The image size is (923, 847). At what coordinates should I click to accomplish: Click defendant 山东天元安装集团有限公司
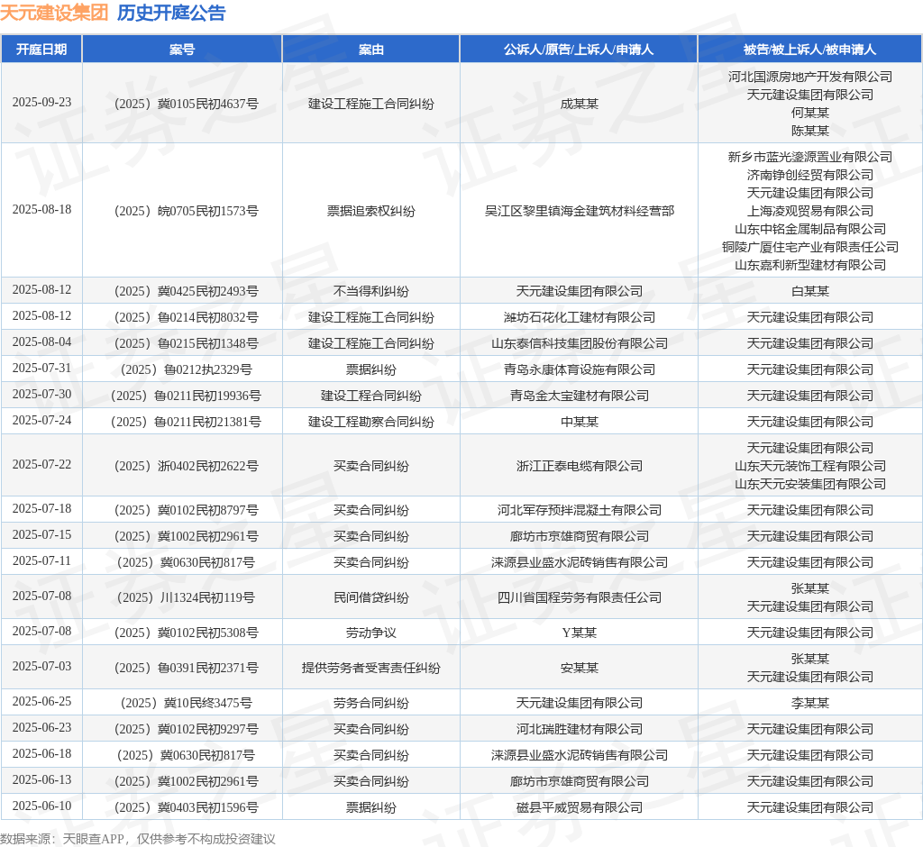pyautogui.click(x=810, y=484)
